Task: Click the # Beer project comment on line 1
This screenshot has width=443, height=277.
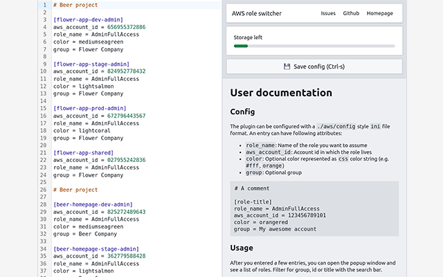Action: point(75,5)
